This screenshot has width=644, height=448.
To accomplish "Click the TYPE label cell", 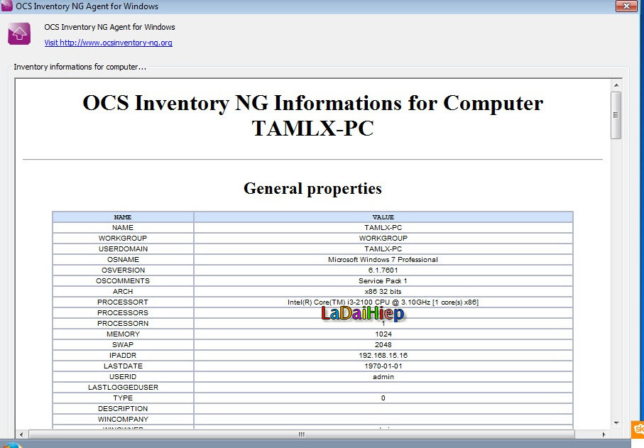I will pos(123,398).
